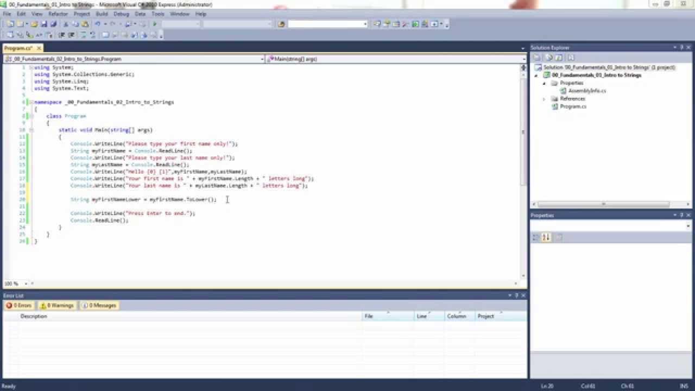
Task: Click the Redo toolbar icon
Action: [112, 24]
